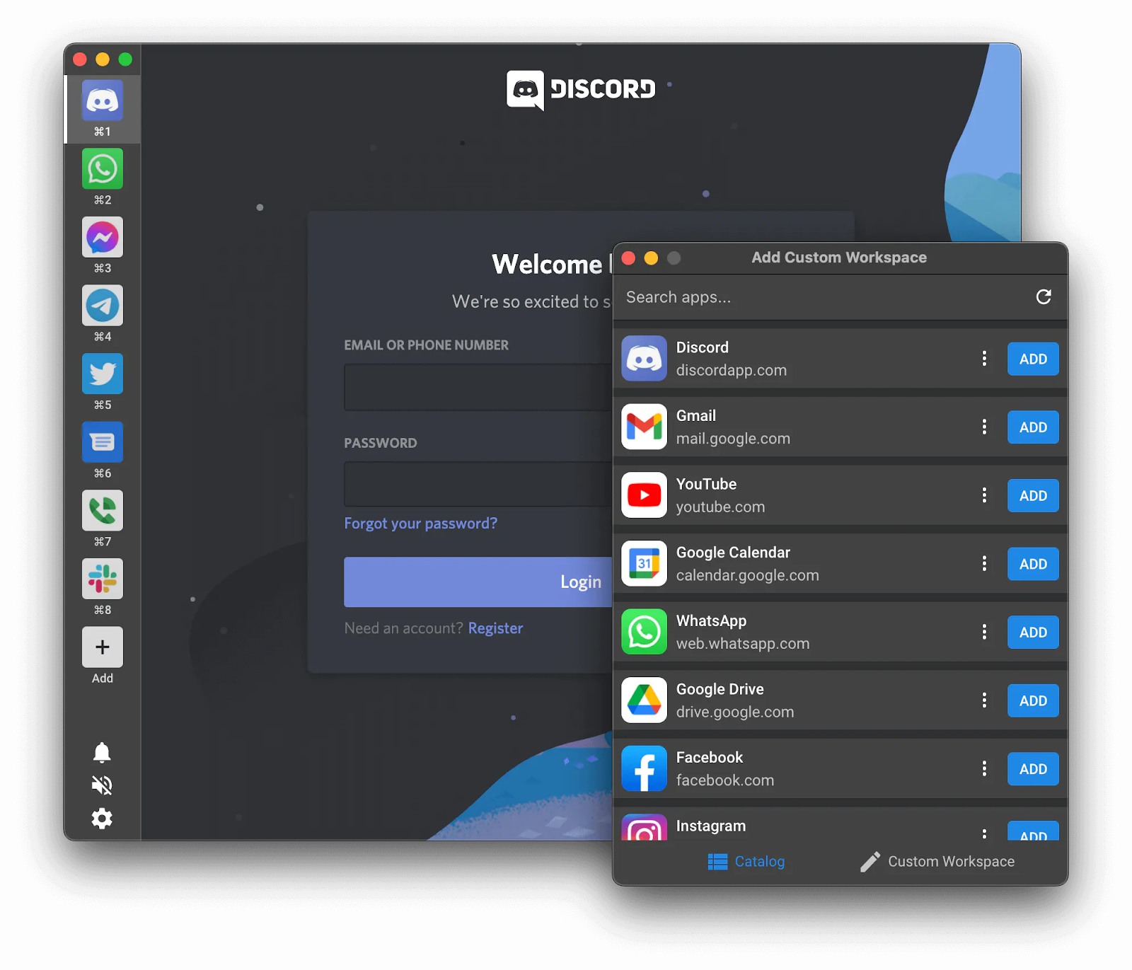Open the Twitter workspace icon
Screen dimensions: 1132x970
(x=103, y=374)
